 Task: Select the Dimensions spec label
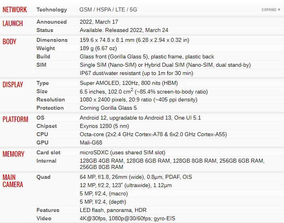(52, 40)
